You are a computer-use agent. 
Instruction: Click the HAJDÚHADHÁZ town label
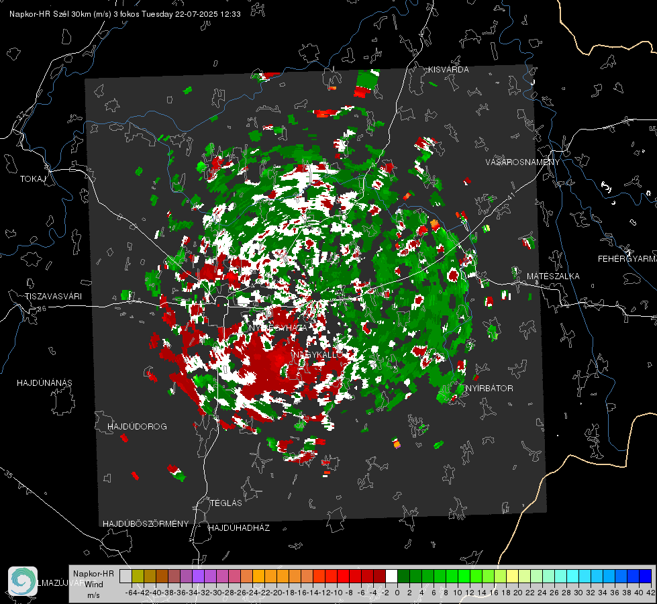239,527
